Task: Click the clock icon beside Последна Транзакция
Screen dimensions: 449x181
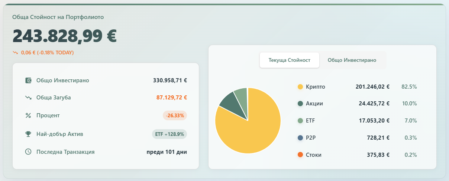Action: coord(28,152)
